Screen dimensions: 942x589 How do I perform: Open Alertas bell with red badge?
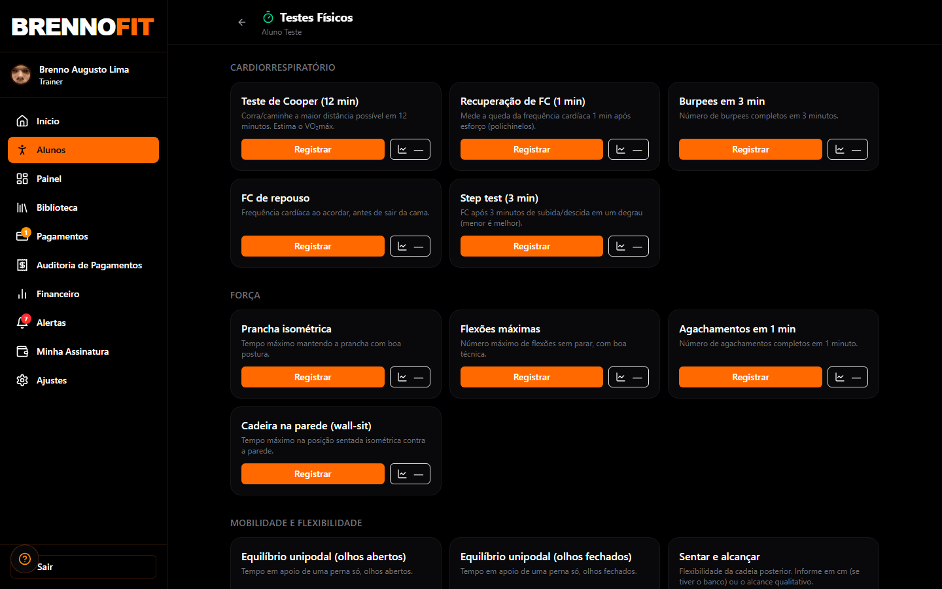[x=22, y=323]
